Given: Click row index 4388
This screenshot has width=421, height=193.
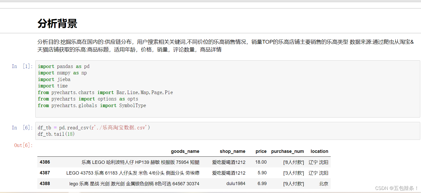Looking at the screenshot, I should point(45,184).
